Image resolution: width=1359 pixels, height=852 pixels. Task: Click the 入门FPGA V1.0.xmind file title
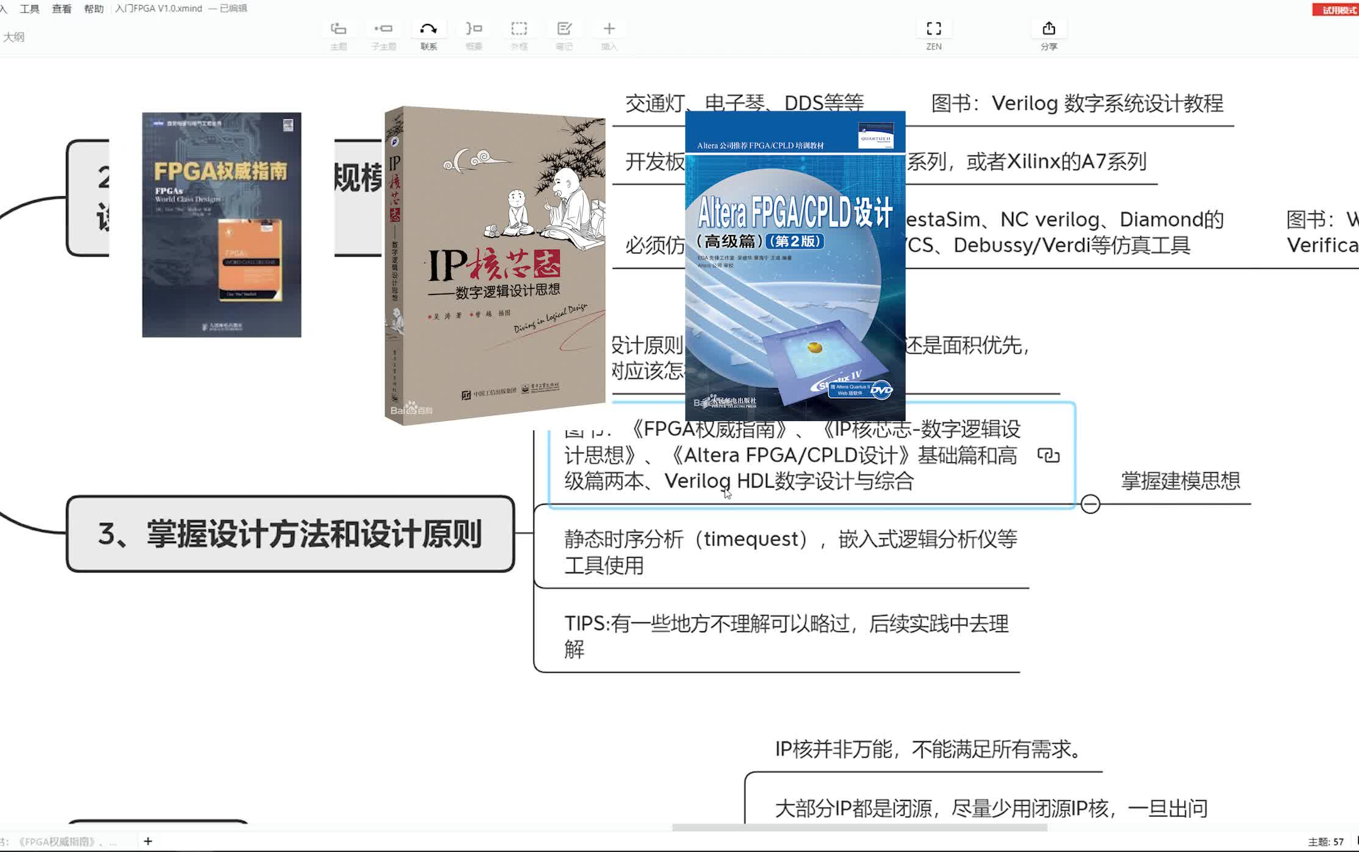point(158,9)
